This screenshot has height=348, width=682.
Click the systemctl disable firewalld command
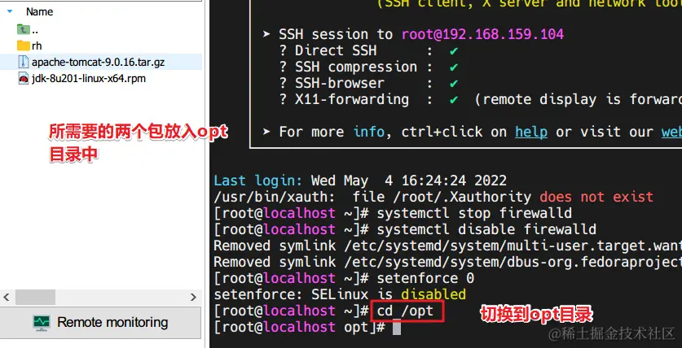pyautogui.click(x=486, y=229)
